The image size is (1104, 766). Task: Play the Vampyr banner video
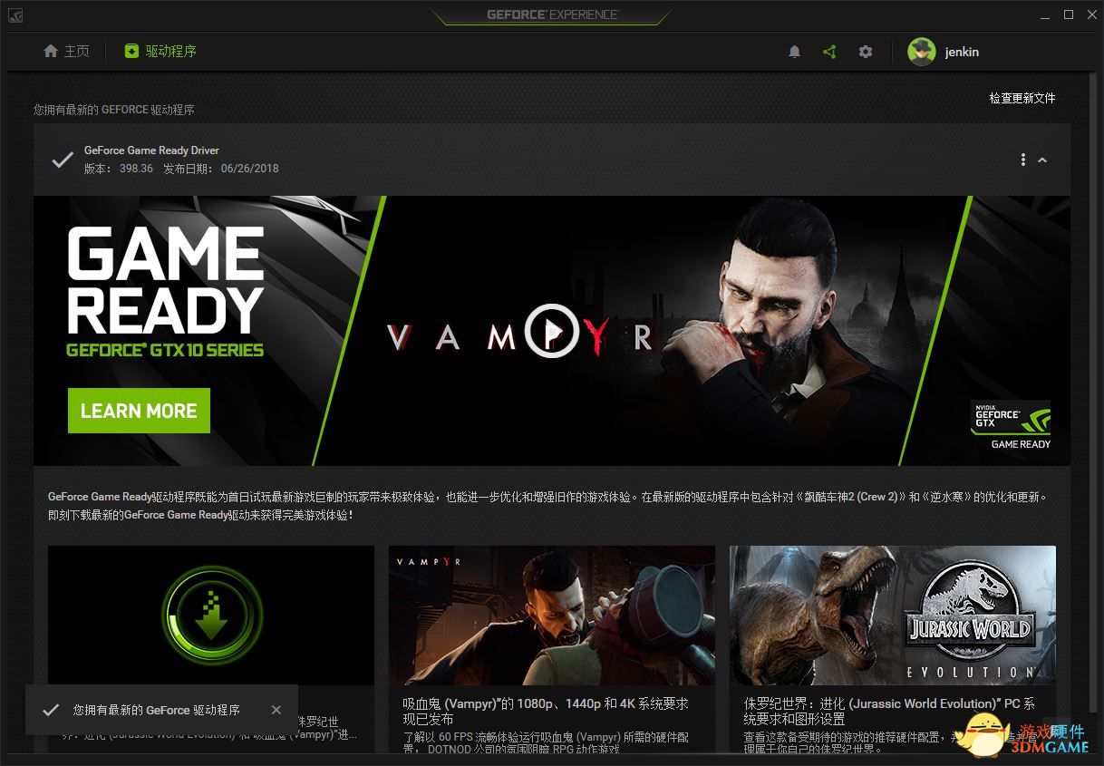pyautogui.click(x=552, y=331)
